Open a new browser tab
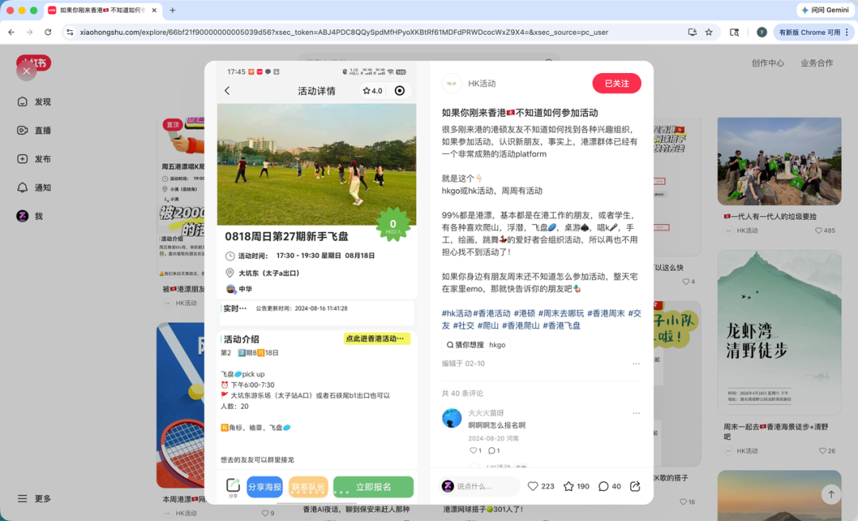The image size is (858, 521). click(x=172, y=10)
